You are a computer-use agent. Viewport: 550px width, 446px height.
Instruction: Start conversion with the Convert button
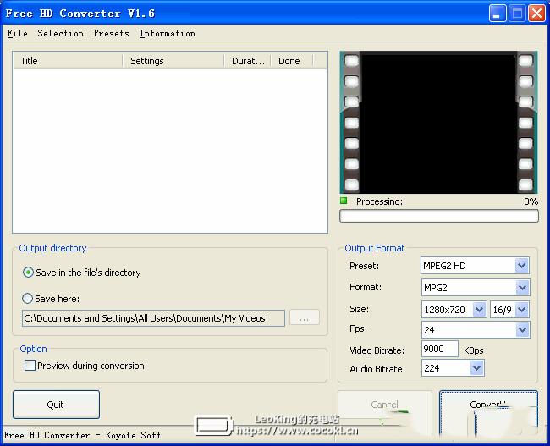(x=488, y=405)
